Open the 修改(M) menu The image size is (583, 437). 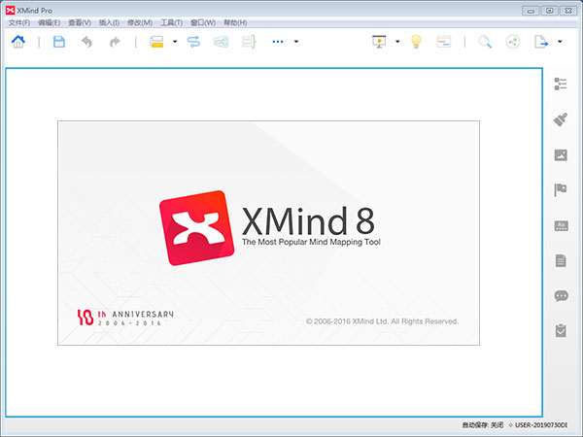140,22
